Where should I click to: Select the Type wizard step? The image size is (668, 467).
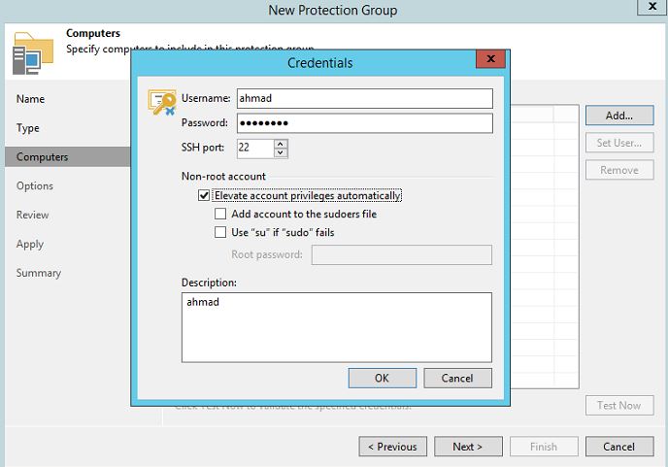click(x=28, y=128)
